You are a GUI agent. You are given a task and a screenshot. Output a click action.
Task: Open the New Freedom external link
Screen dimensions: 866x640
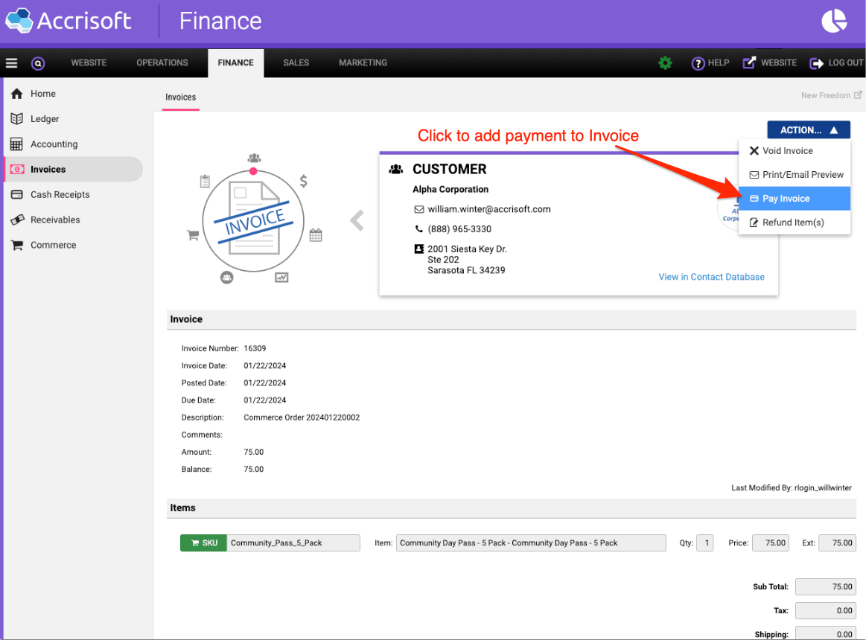coord(831,95)
